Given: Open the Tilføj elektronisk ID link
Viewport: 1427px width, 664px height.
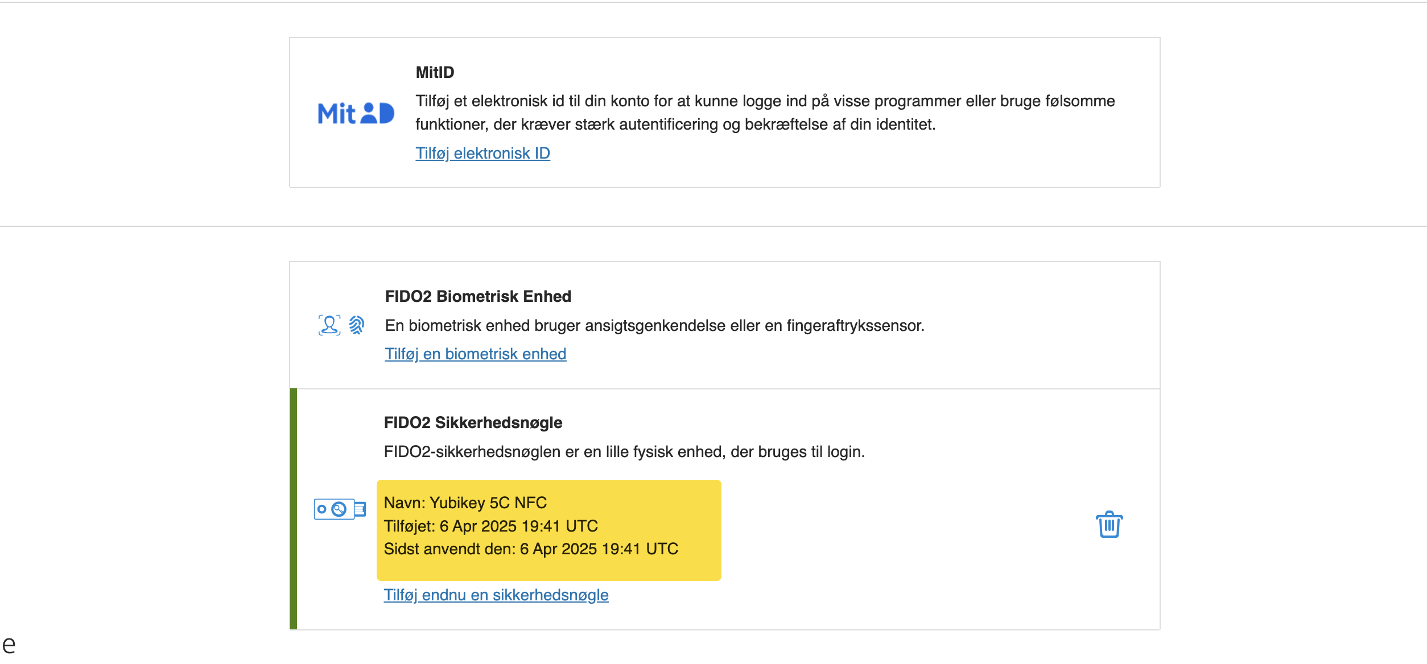Looking at the screenshot, I should pos(482,153).
